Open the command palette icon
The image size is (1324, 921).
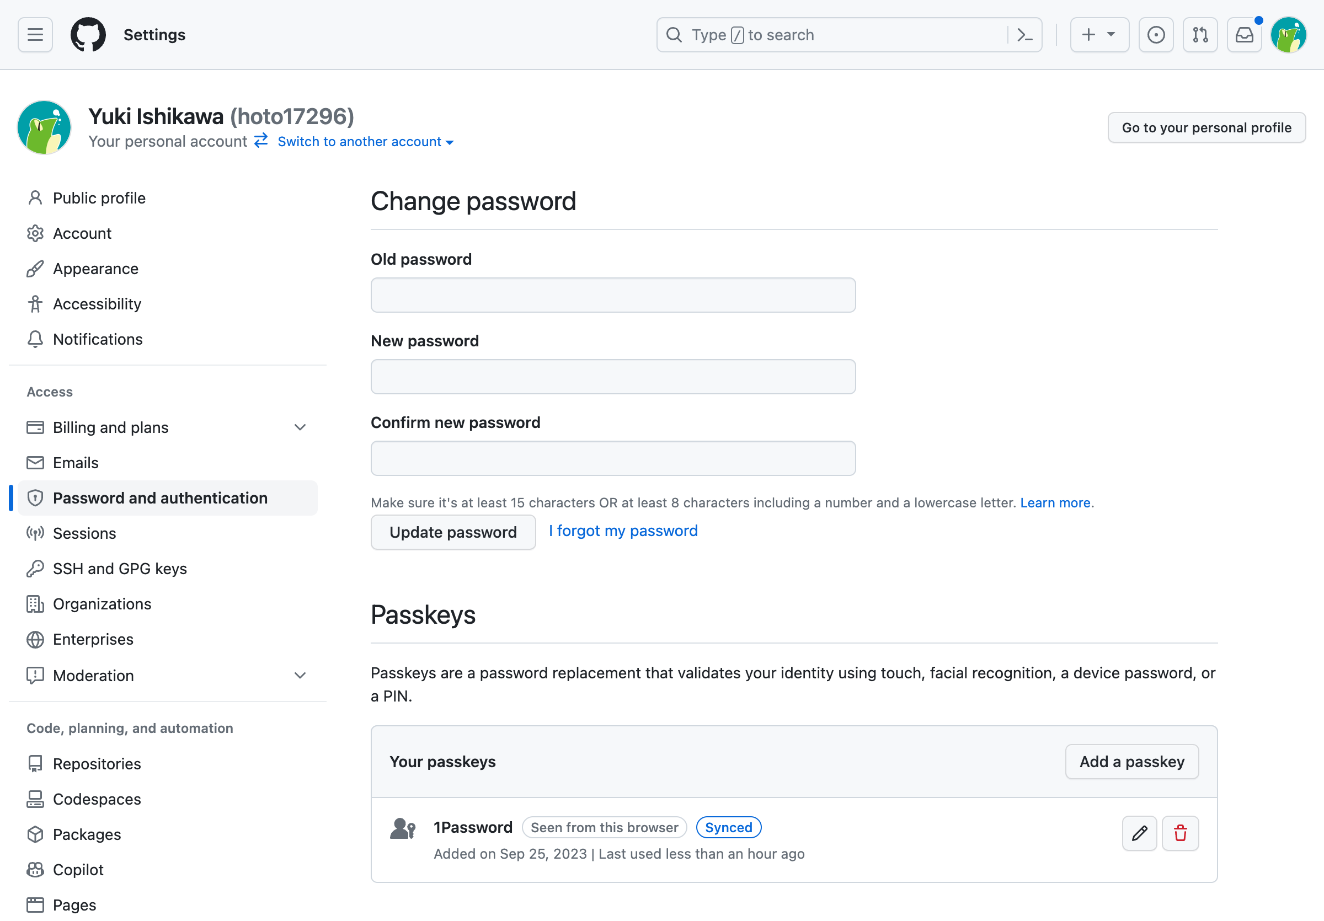[1024, 35]
